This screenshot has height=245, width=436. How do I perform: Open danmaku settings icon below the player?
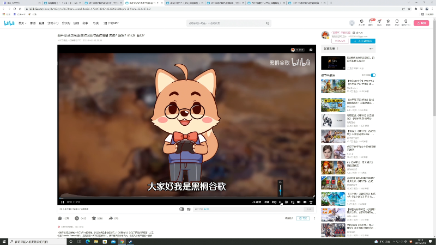coord(189,209)
